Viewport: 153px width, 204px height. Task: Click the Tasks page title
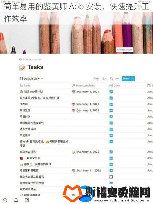35,67
